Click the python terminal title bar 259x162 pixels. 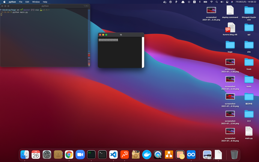point(45,6)
